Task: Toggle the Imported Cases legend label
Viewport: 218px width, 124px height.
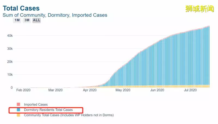Action: pos(36,105)
